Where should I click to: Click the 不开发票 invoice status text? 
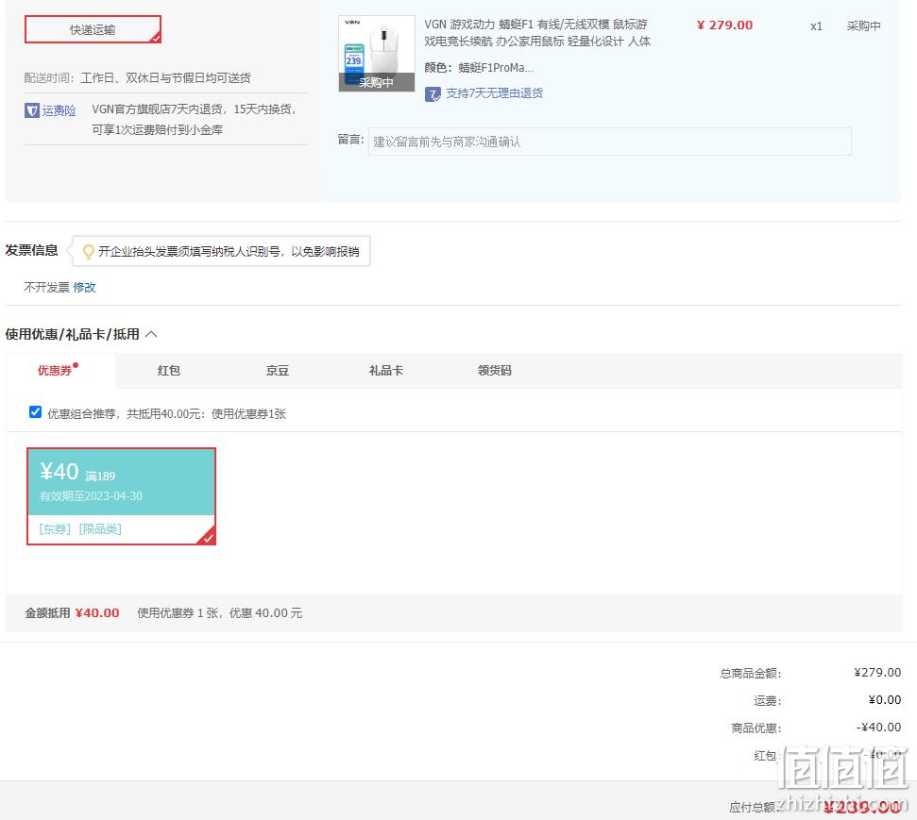(x=47, y=287)
